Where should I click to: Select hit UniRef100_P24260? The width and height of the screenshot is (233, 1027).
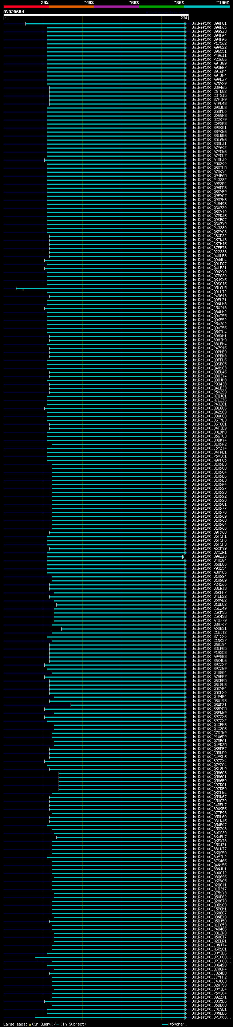tap(209, 585)
